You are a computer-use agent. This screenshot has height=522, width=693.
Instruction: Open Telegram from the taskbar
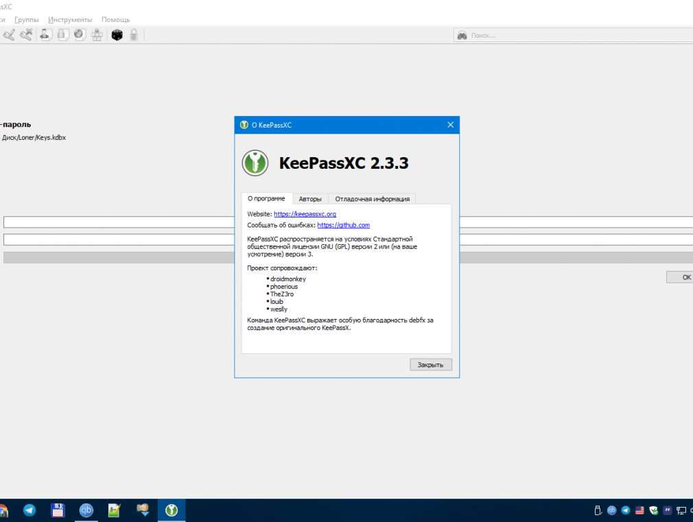(x=30, y=510)
